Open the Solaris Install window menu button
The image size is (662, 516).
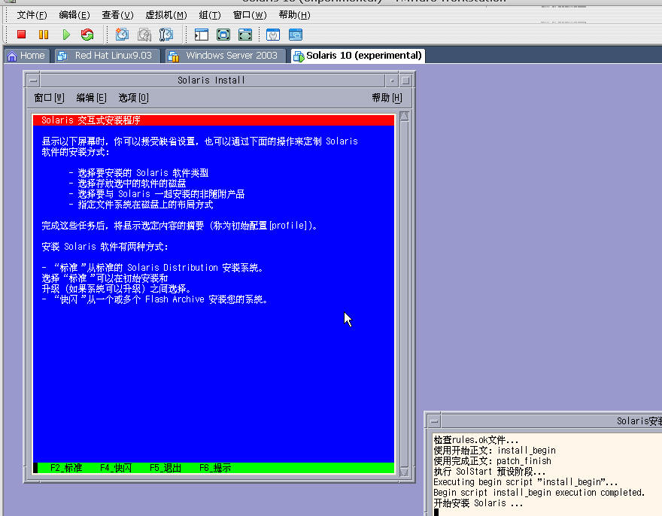click(x=33, y=80)
